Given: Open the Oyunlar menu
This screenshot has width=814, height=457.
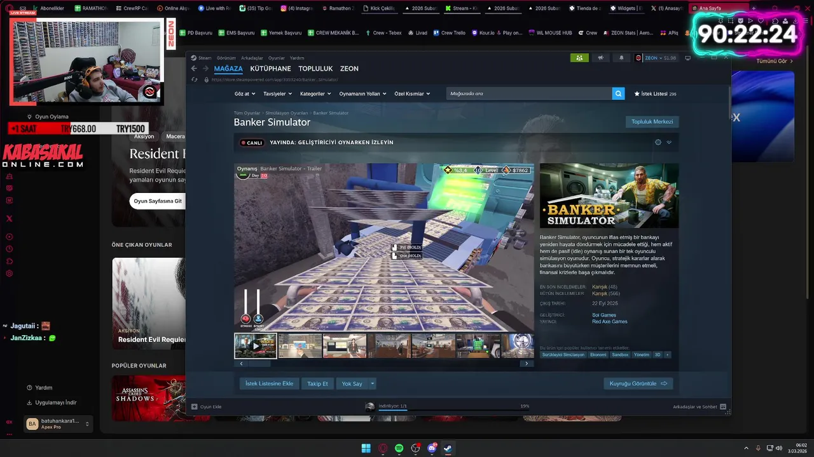Looking at the screenshot, I should (277, 58).
